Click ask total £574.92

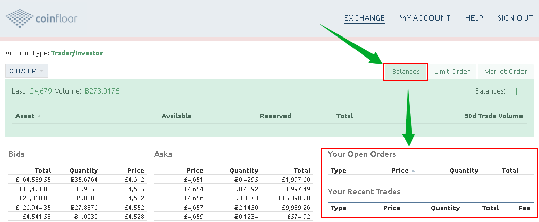point(299,216)
